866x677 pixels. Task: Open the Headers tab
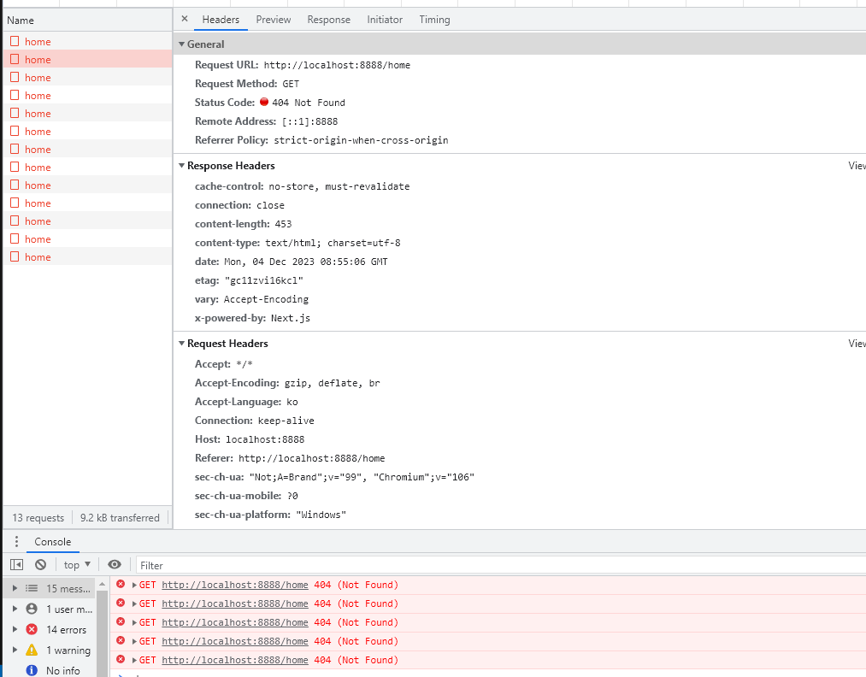pyautogui.click(x=221, y=20)
